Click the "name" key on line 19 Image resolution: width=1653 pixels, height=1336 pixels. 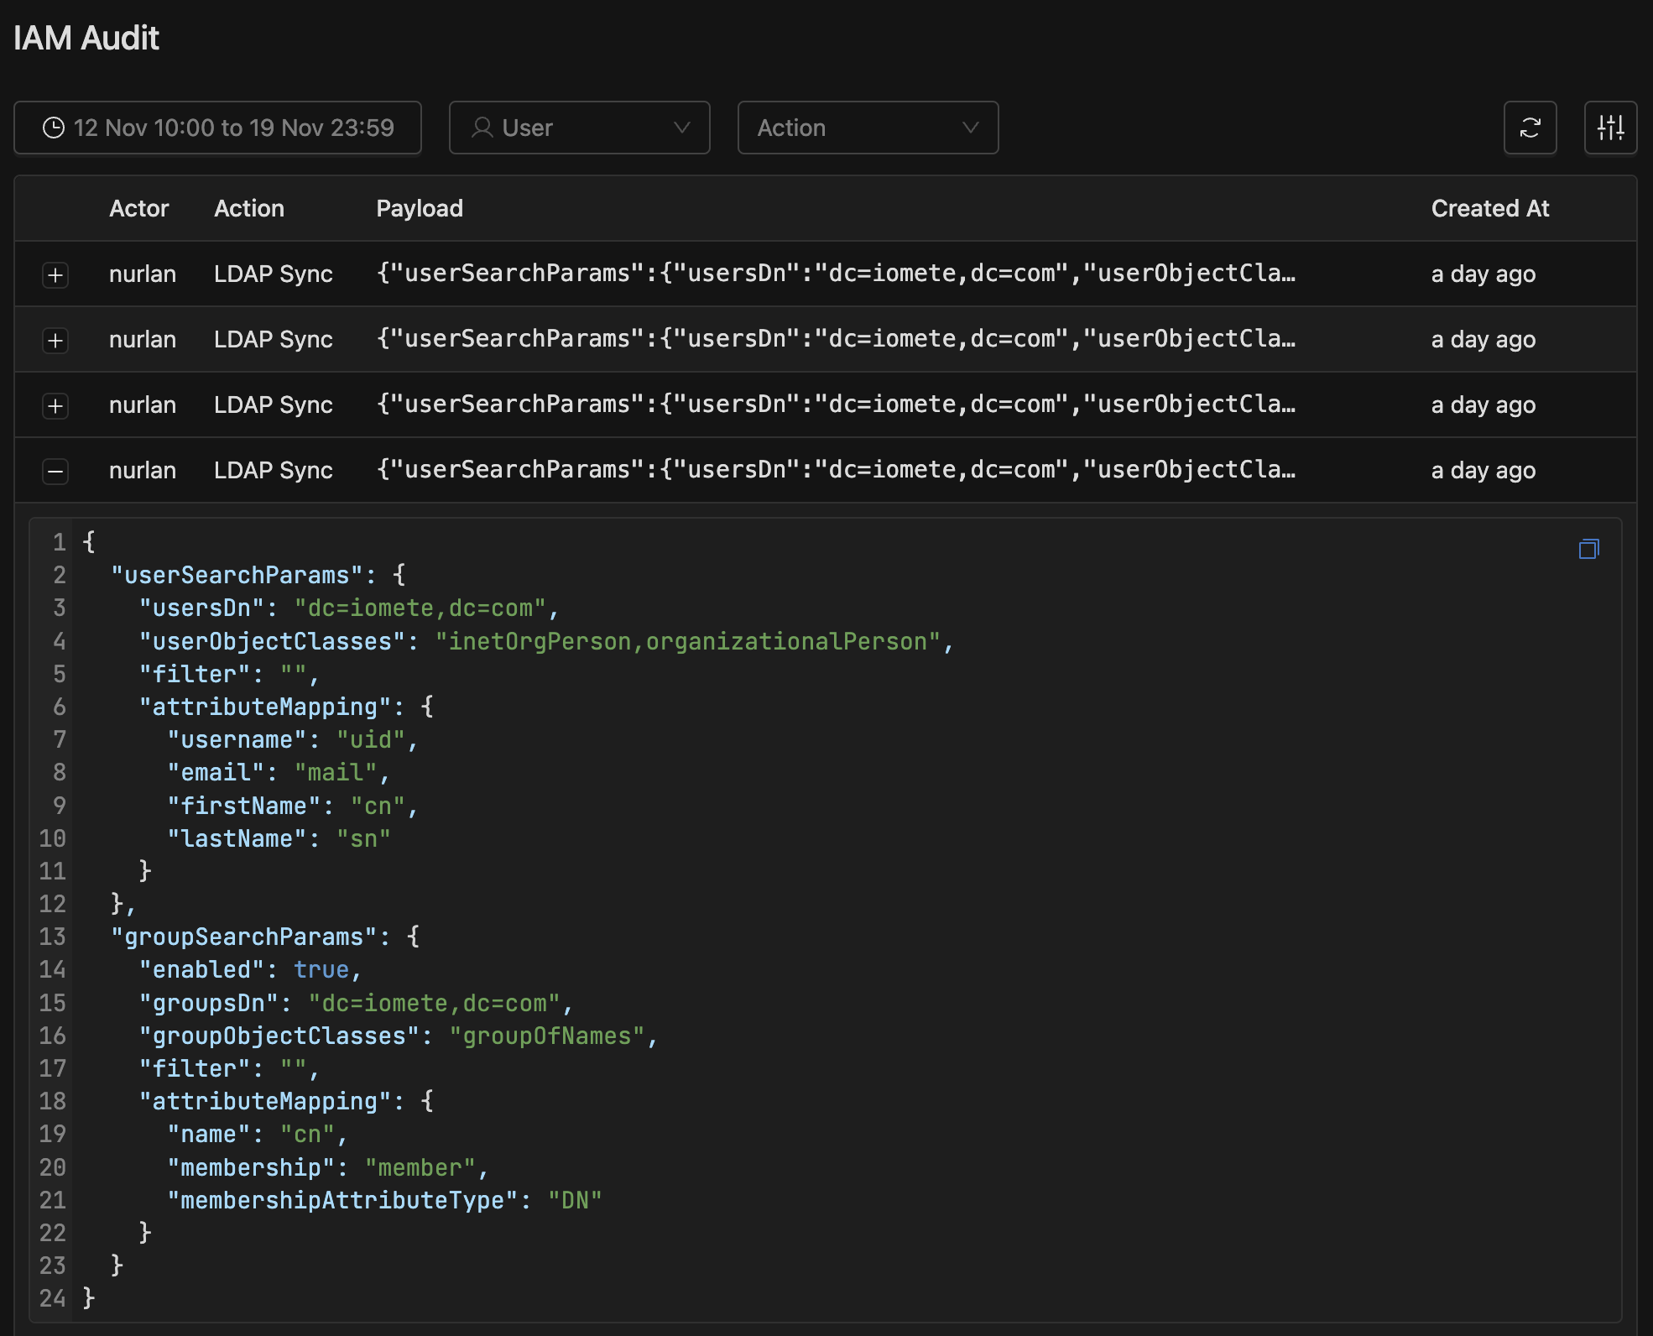[209, 1134]
